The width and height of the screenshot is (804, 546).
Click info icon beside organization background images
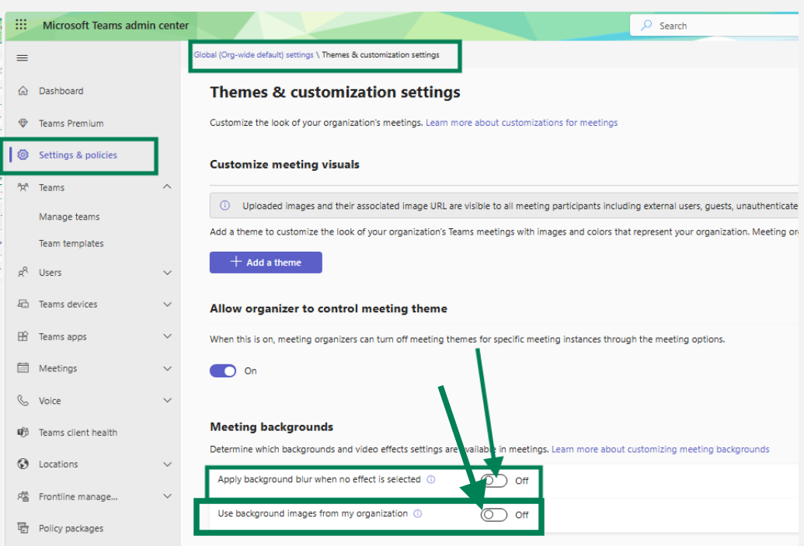pyautogui.click(x=418, y=513)
